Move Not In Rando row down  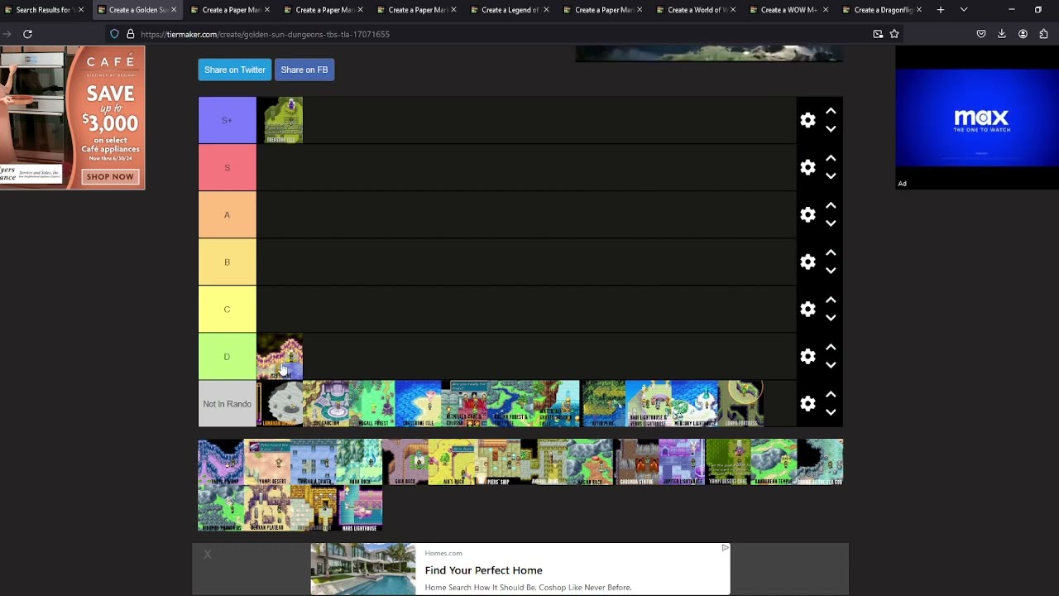[x=831, y=412]
